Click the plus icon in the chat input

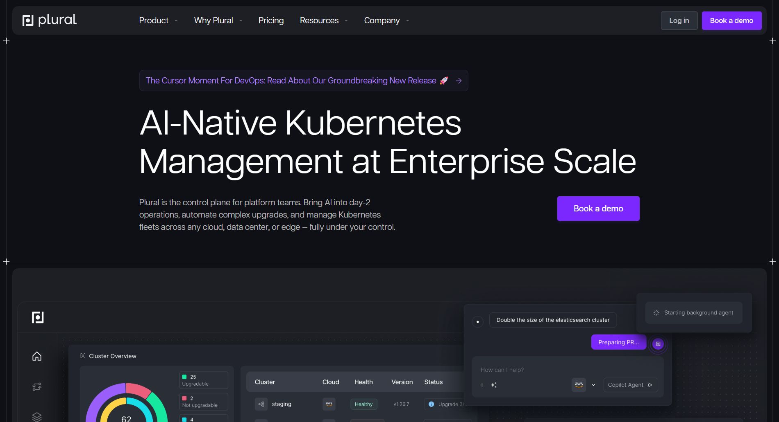482,385
